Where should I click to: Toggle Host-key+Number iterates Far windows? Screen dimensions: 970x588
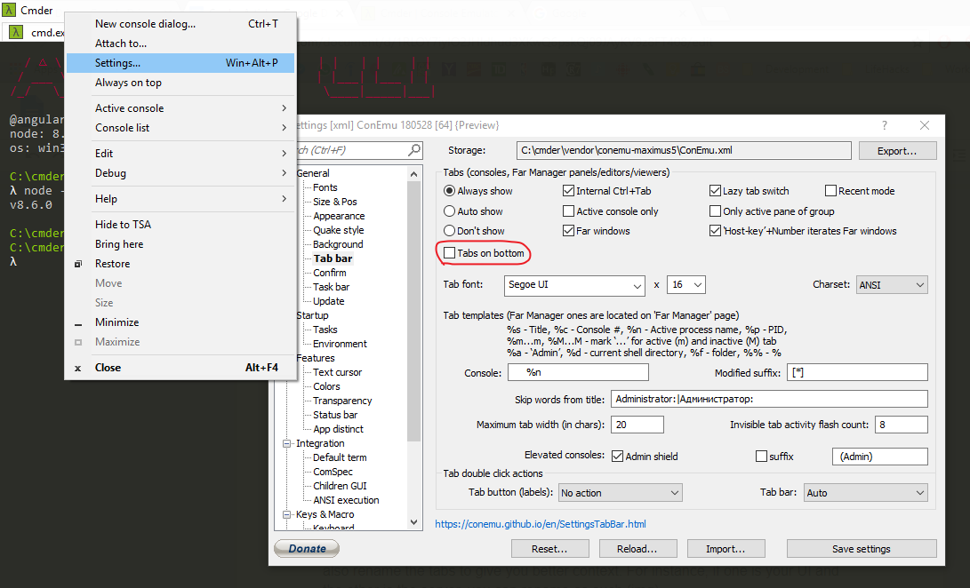pos(715,231)
